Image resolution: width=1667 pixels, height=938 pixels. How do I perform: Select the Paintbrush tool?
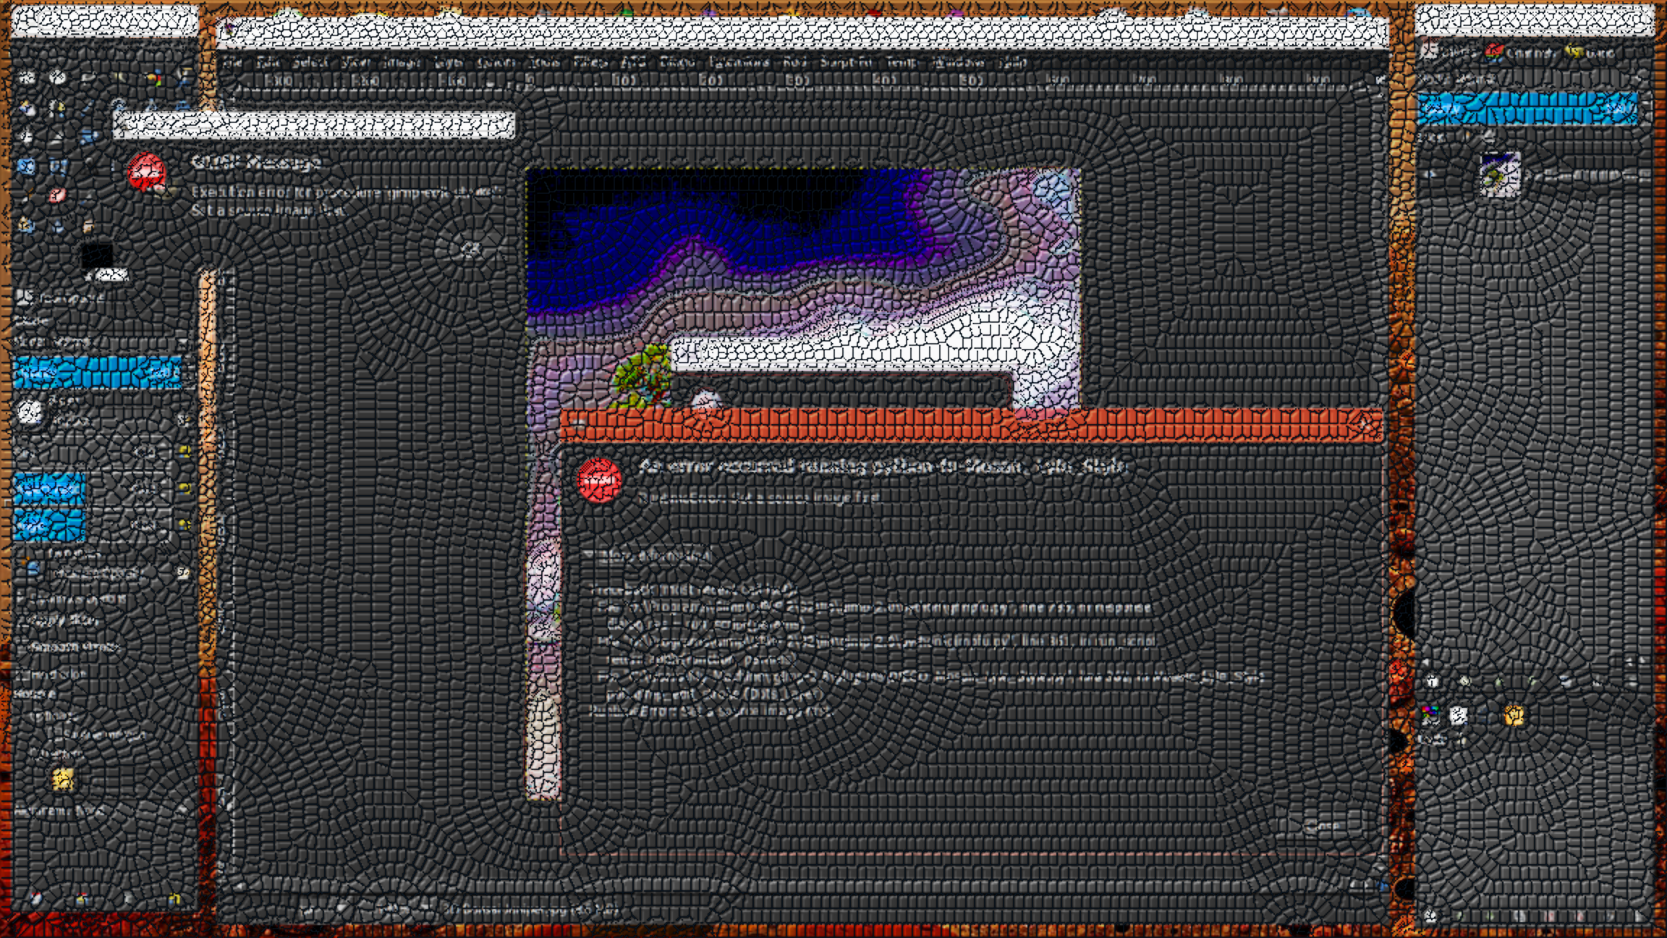(x=27, y=196)
